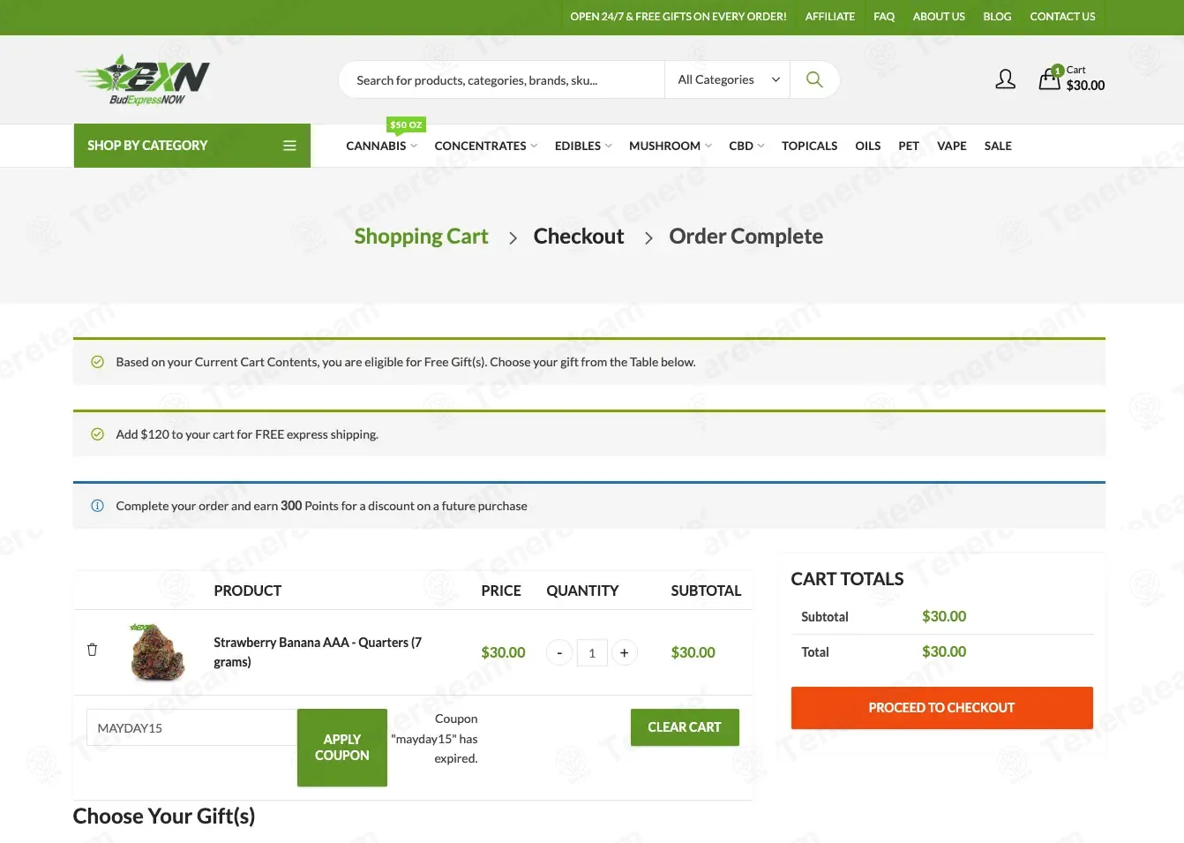Screen dimensions: 1184x843
Task: Open the Affiliate link in top bar
Action: click(829, 17)
